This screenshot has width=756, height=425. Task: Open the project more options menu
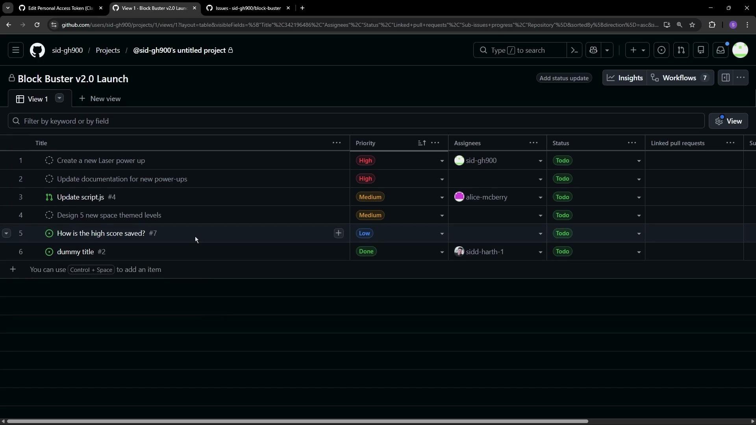(x=741, y=78)
